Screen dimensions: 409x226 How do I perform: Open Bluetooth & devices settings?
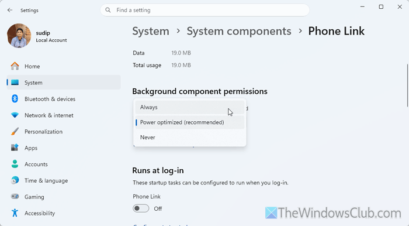pos(64,99)
